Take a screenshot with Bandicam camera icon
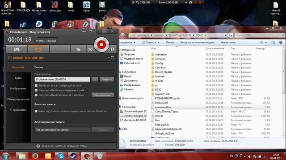Screen dimensions: 286x160 90,49
